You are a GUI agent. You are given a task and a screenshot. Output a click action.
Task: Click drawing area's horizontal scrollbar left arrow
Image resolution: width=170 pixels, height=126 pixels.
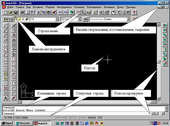(x=20, y=102)
